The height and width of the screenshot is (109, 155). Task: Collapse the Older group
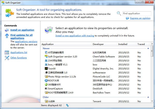coord(148,97)
